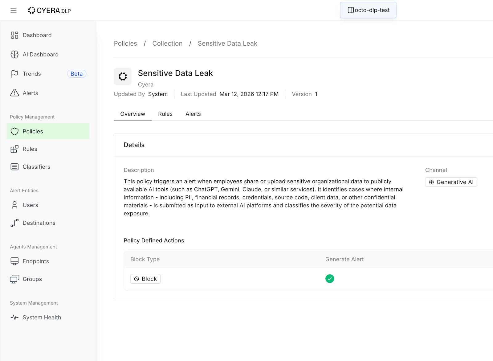
Task: Navigate to Policies via breadcrumb
Action: pos(125,43)
